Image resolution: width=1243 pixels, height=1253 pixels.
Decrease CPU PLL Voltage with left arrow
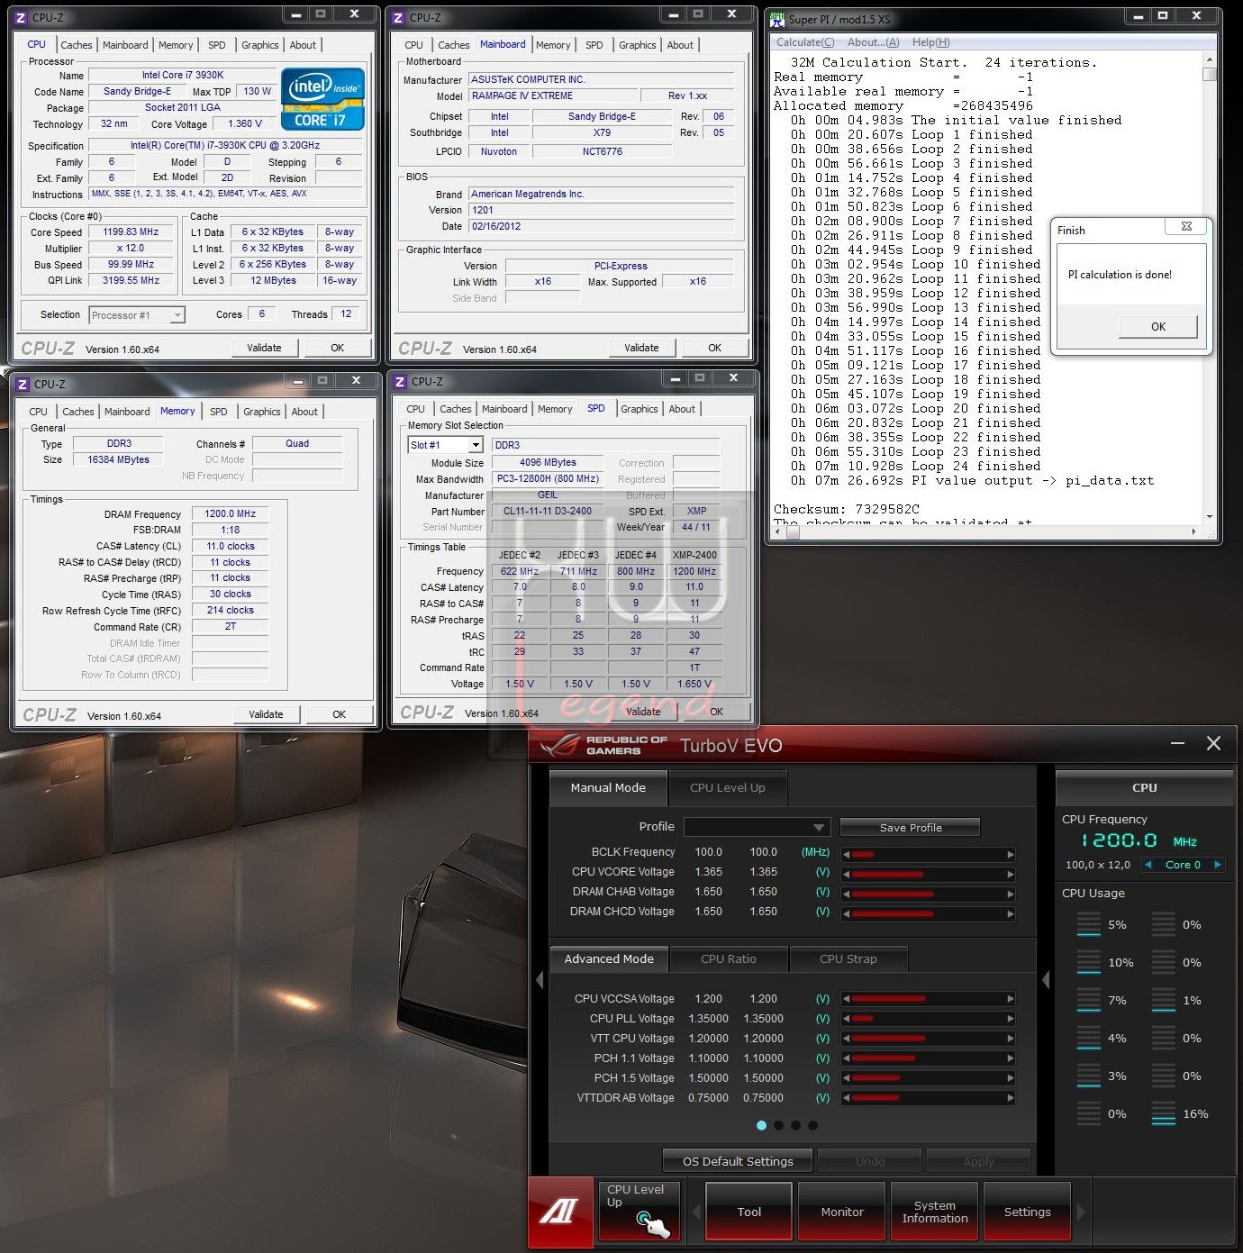point(847,1018)
